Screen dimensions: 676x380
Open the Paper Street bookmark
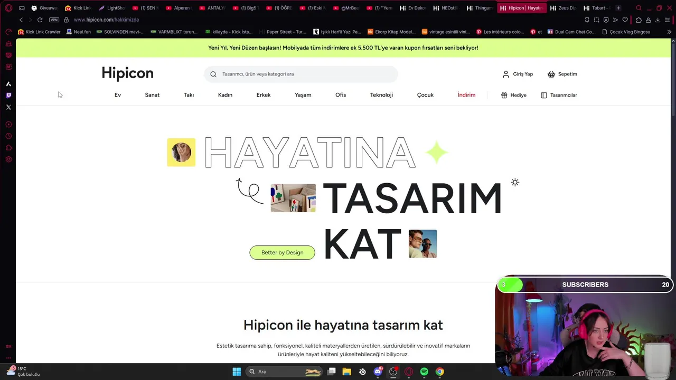click(x=283, y=32)
